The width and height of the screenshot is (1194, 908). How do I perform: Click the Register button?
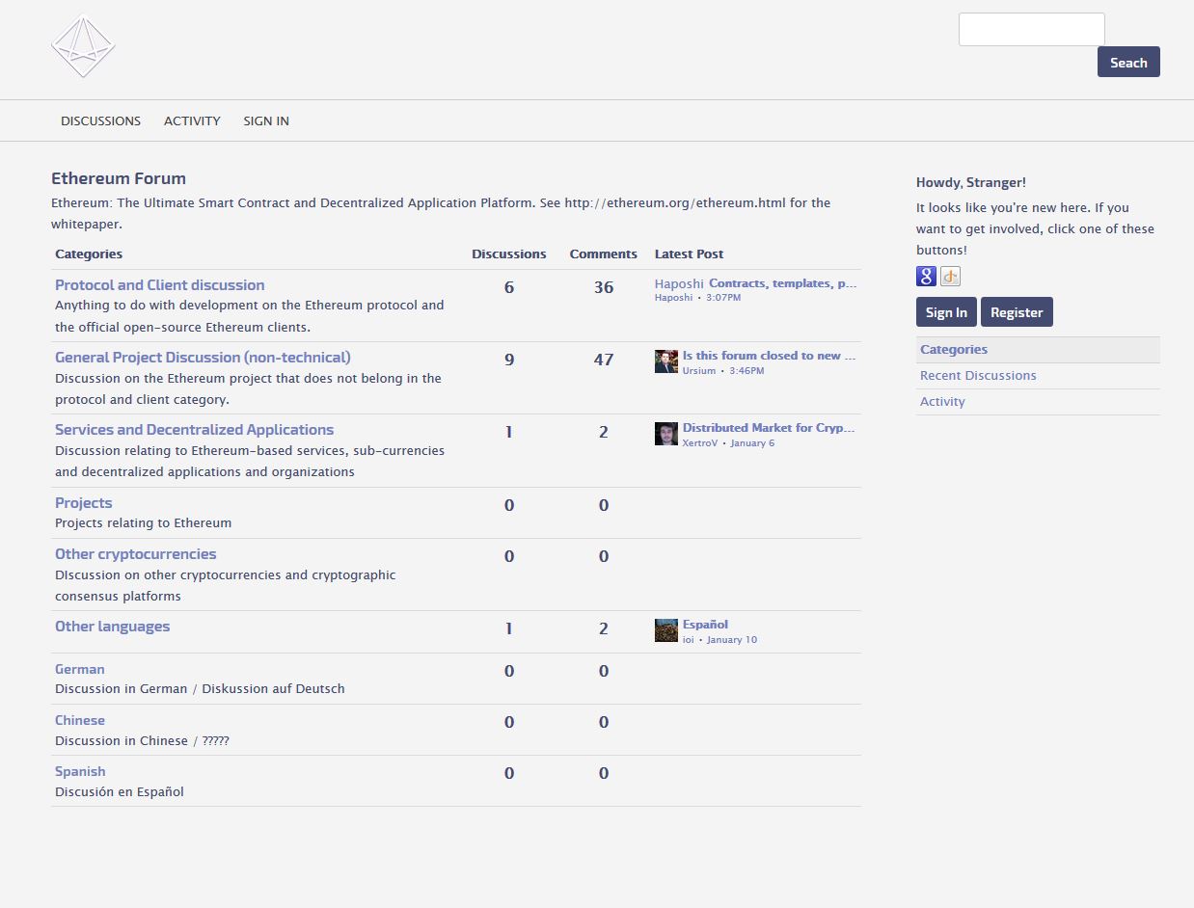[1017, 312]
